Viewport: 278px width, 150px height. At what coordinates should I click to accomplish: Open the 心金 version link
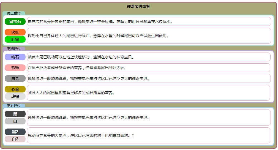[15, 89]
